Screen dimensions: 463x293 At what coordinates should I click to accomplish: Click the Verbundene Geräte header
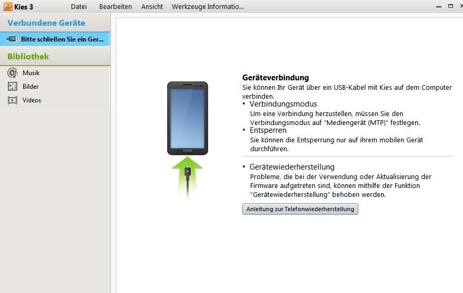(x=46, y=23)
